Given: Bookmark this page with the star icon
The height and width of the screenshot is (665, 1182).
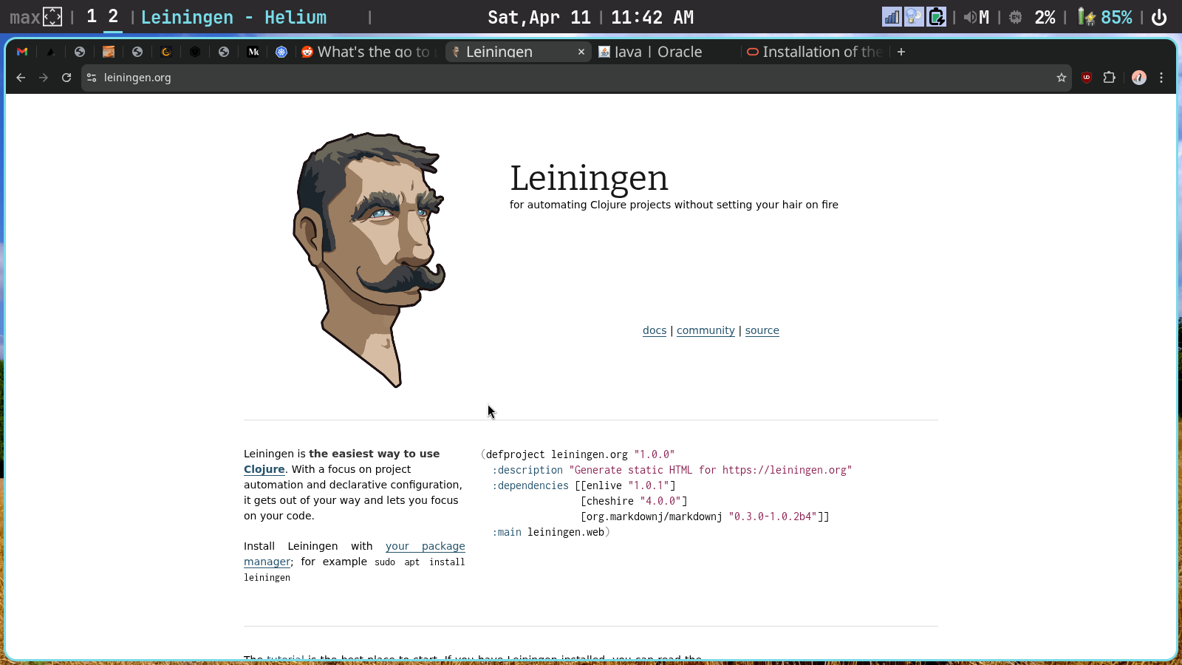Looking at the screenshot, I should click(x=1062, y=78).
